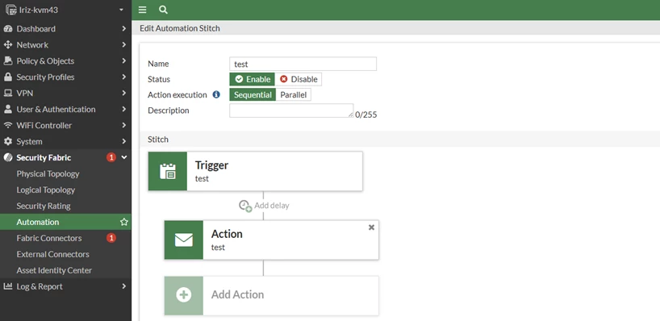The height and width of the screenshot is (321, 660).
Task: Expand the User & Authentication chevron
Action: pos(123,109)
